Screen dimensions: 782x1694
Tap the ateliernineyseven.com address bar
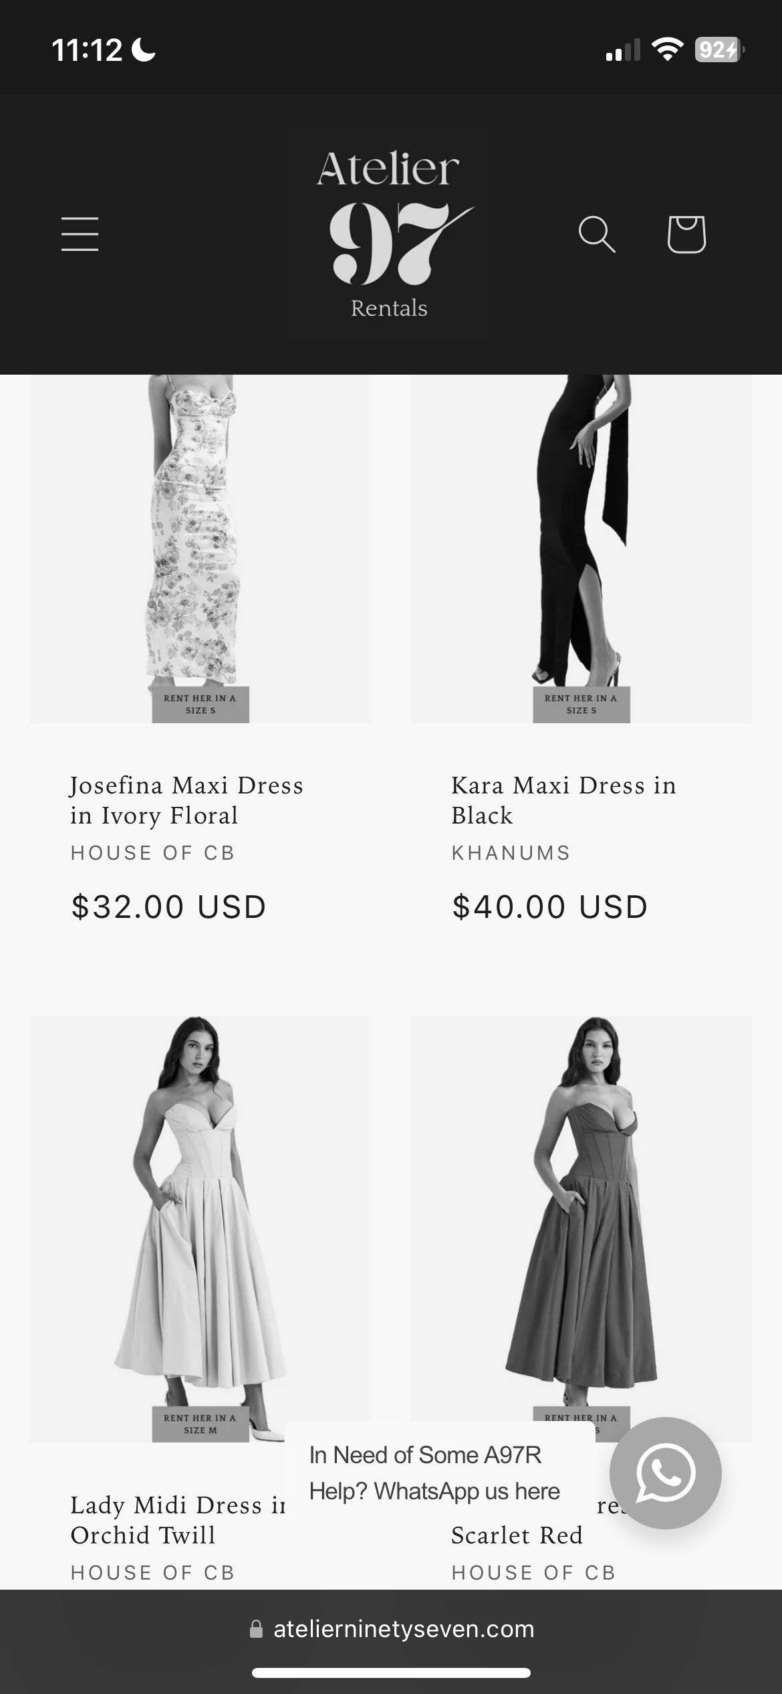pyautogui.click(x=391, y=1628)
